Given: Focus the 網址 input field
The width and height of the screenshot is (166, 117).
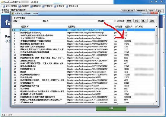Looking at the screenshot, I should tap(73, 21).
